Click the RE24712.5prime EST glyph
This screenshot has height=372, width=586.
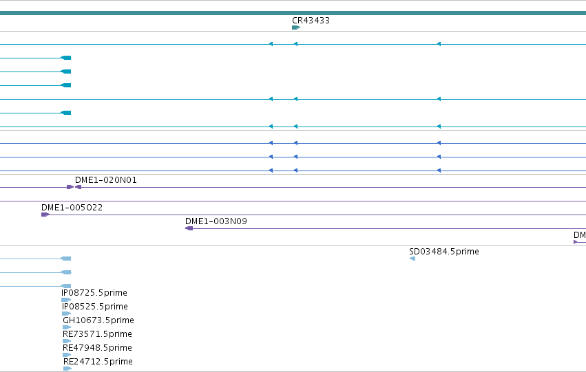tap(67, 369)
